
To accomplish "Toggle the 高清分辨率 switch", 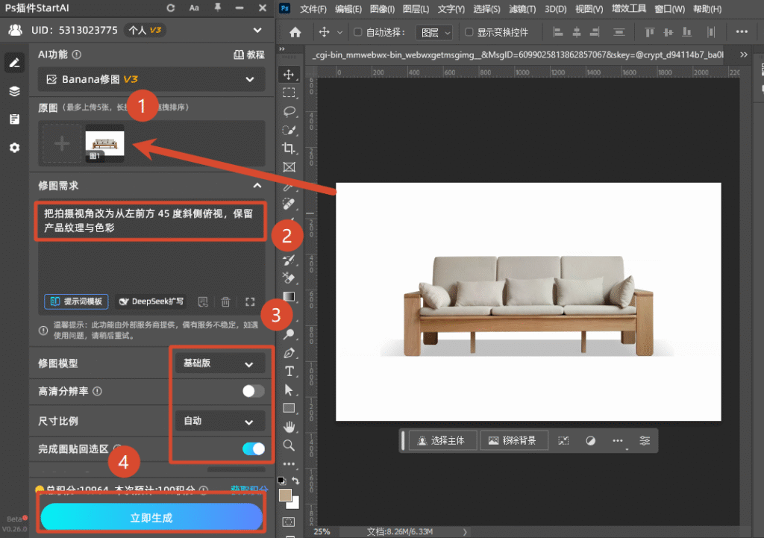I will coord(254,391).
